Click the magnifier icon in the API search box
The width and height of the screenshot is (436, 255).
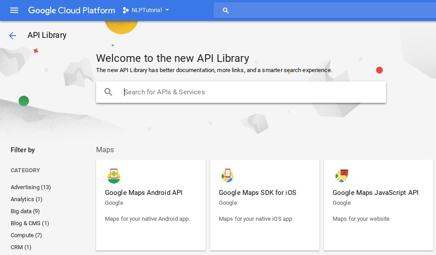[x=108, y=92]
